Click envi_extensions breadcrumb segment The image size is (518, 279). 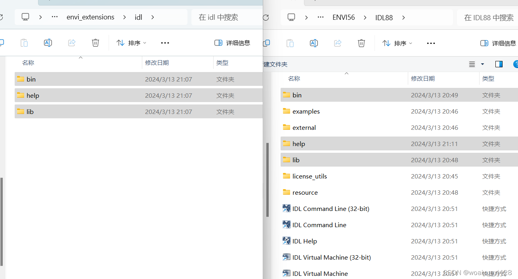point(90,17)
